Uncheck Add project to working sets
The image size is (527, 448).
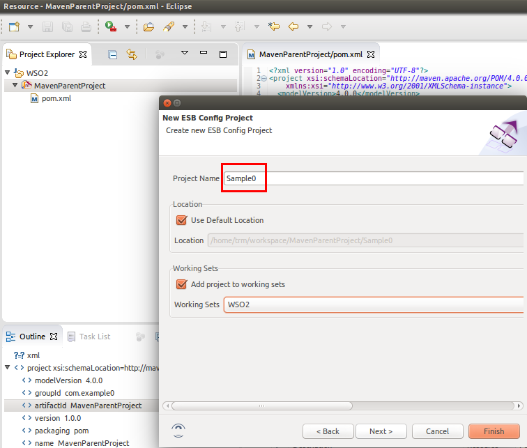182,284
